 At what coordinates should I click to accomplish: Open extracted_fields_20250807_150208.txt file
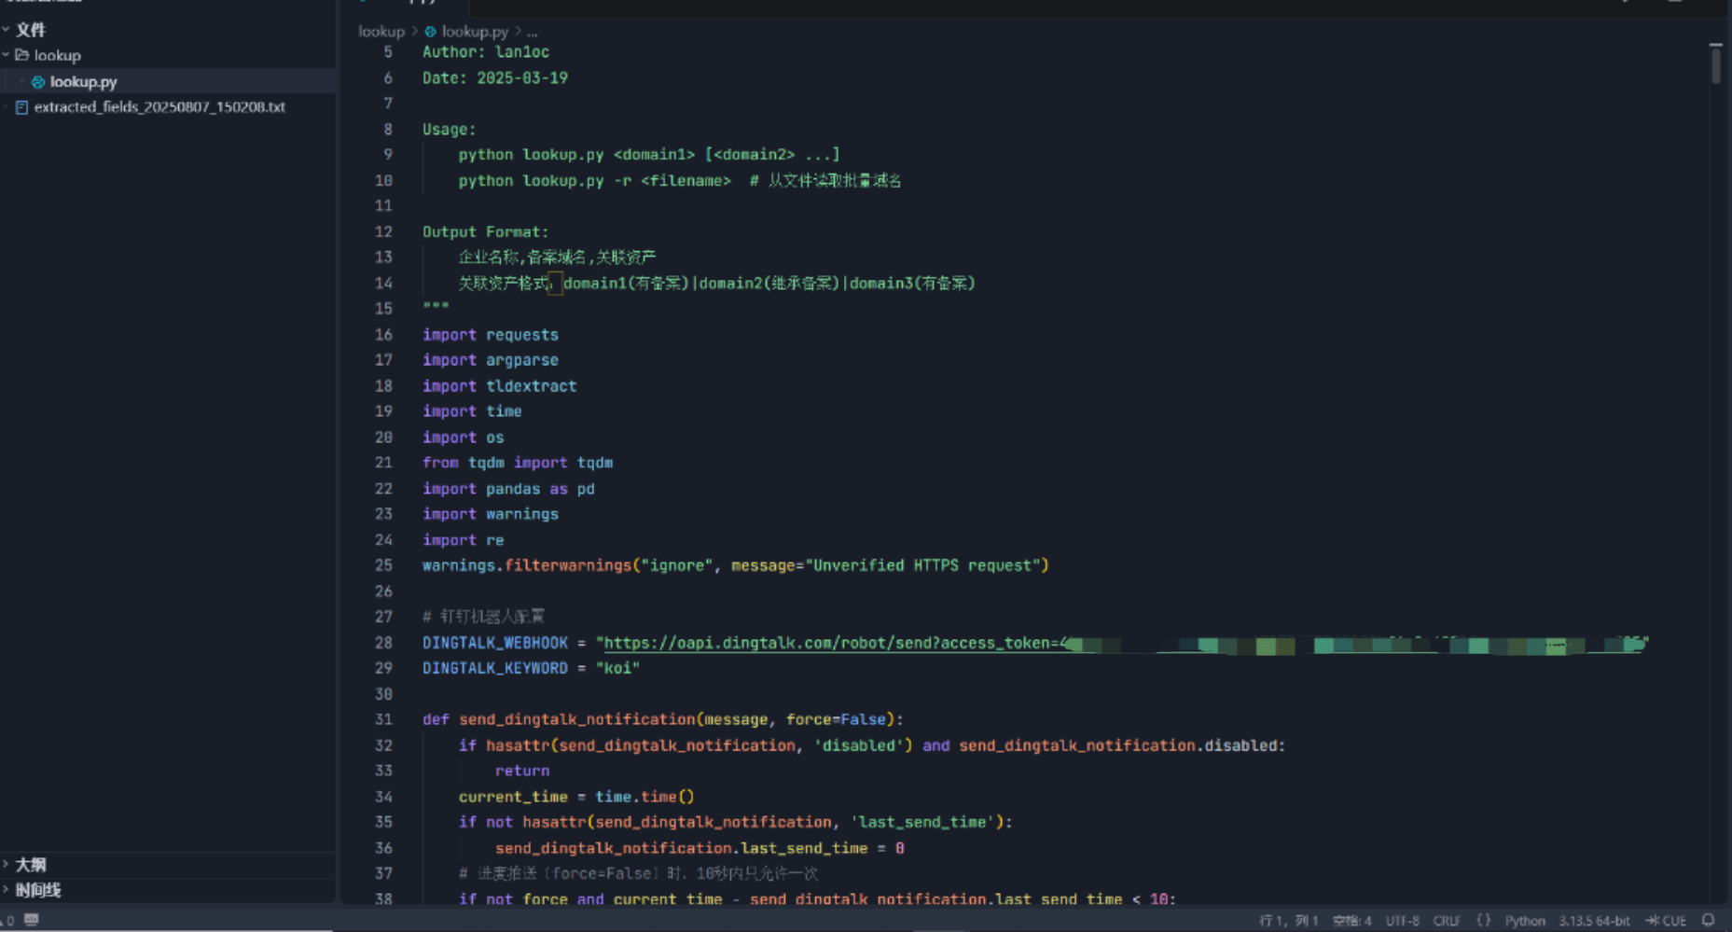[159, 107]
